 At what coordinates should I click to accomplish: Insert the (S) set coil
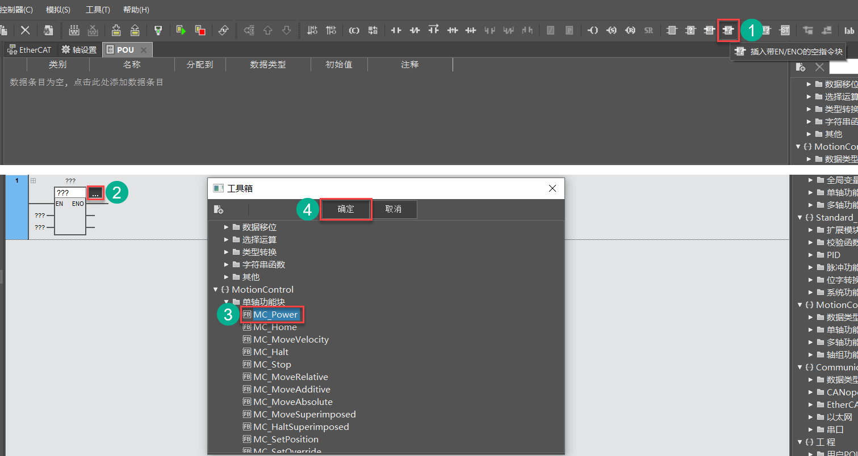(612, 31)
